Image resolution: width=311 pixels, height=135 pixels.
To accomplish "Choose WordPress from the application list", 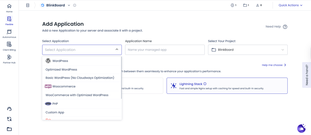I will click(82, 61).
